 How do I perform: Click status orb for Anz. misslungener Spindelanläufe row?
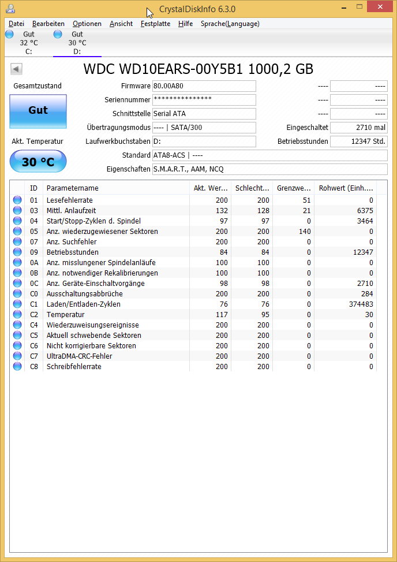(x=17, y=262)
